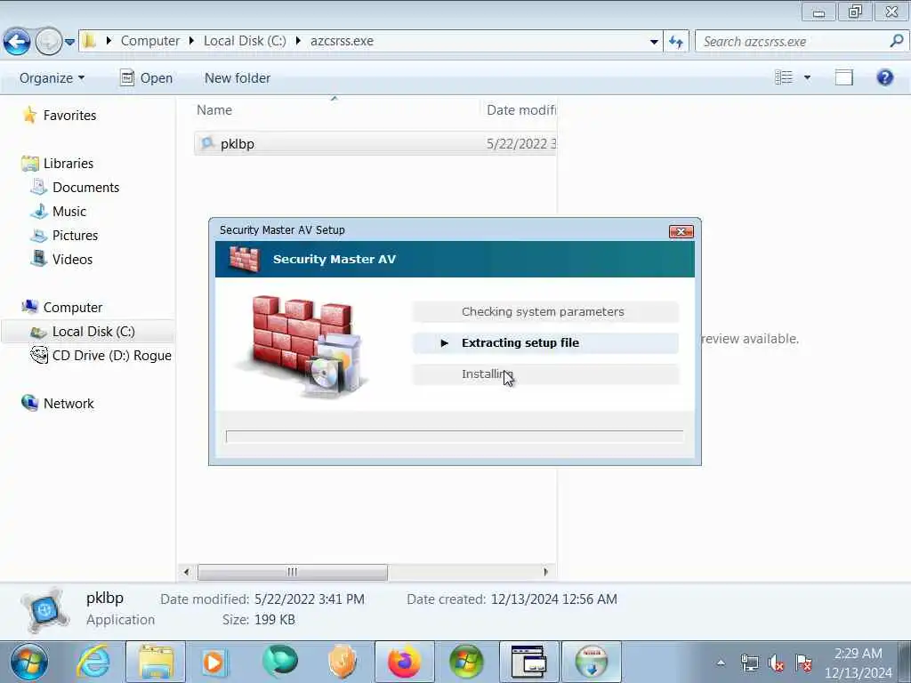Click the pklbp icon in details pane
The height and width of the screenshot is (683, 911).
coord(45,610)
